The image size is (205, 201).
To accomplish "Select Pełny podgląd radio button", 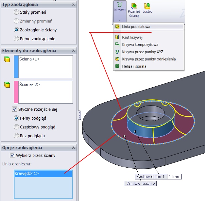I will (16, 118).
